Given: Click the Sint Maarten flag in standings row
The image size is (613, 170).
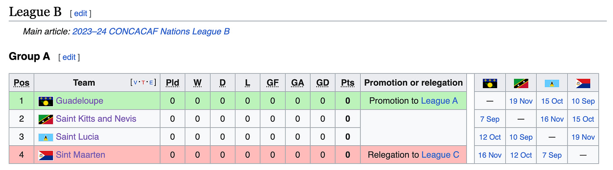Looking at the screenshot, I should 45,155.
